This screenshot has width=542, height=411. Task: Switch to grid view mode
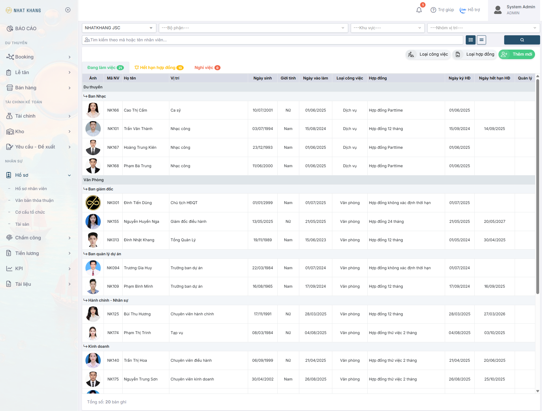(x=481, y=40)
